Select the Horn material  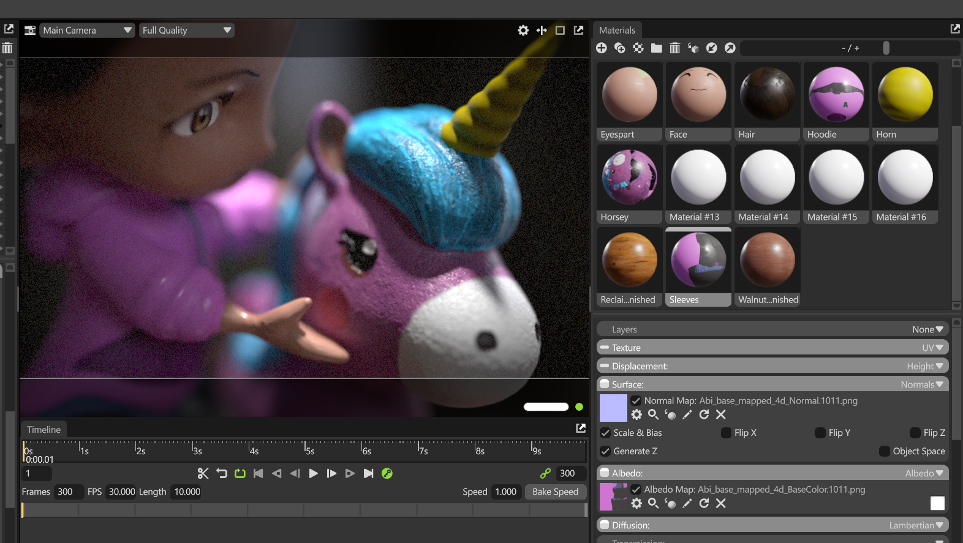pyautogui.click(x=905, y=102)
